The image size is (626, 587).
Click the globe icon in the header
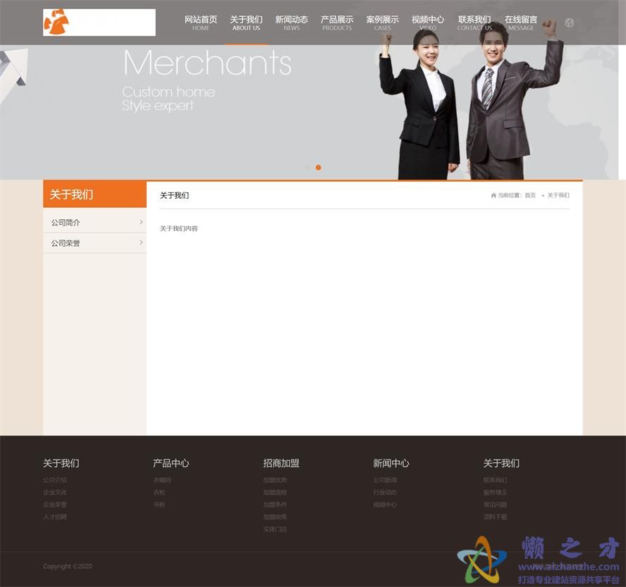tap(569, 22)
